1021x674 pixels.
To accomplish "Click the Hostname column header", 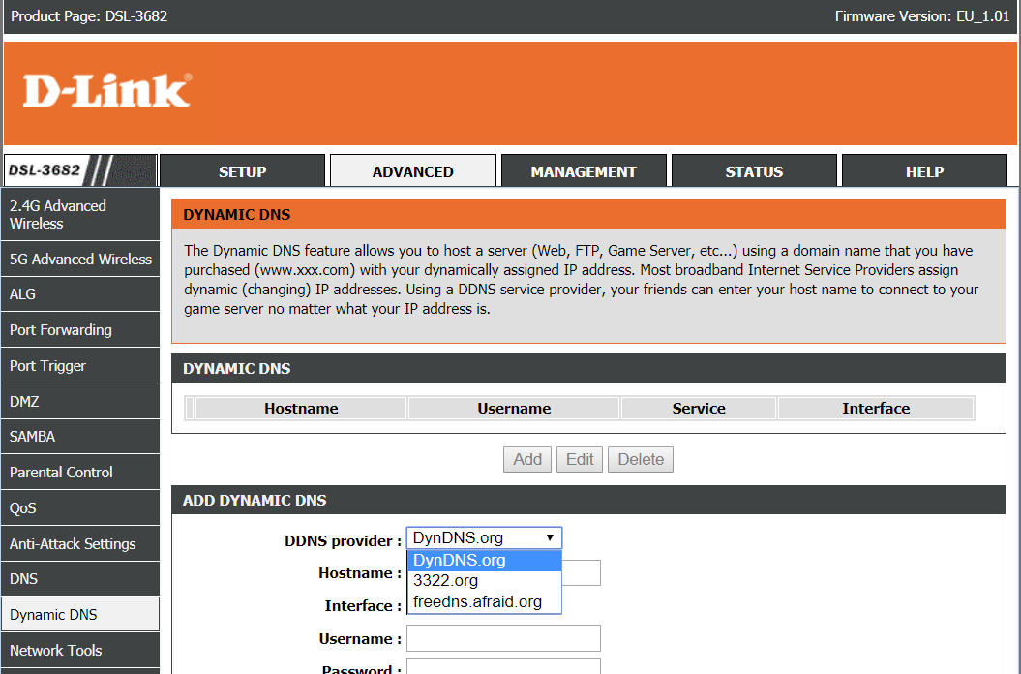I will [x=301, y=408].
